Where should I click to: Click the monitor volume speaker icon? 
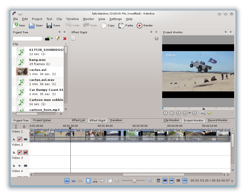click(x=210, y=113)
